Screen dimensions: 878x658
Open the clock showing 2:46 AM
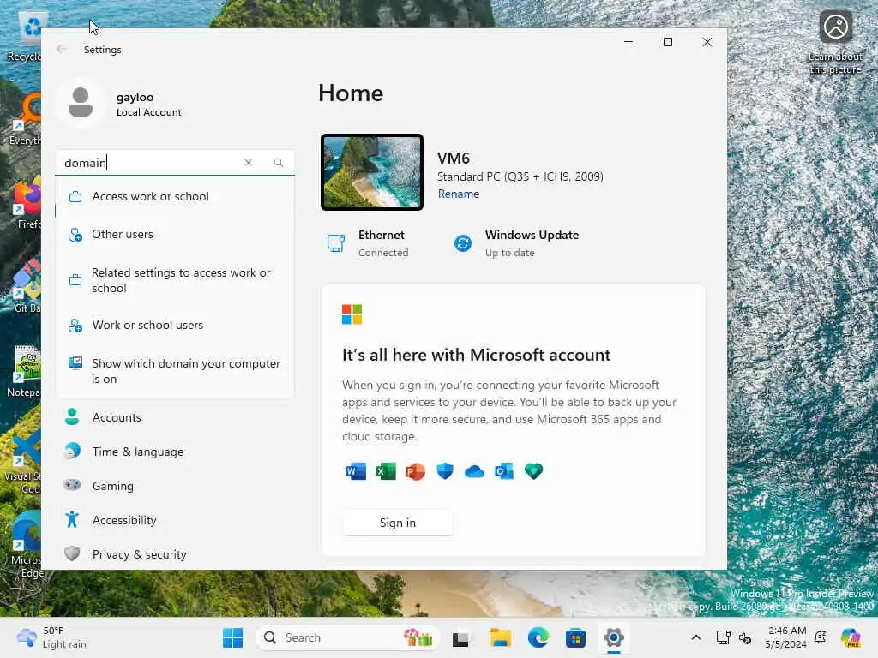click(786, 637)
